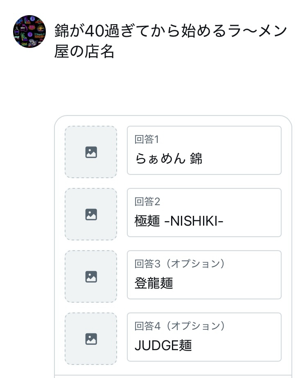Viewport: 307px width, 378px height.
Task: Click the neon profile avatar
Action: coord(29,32)
